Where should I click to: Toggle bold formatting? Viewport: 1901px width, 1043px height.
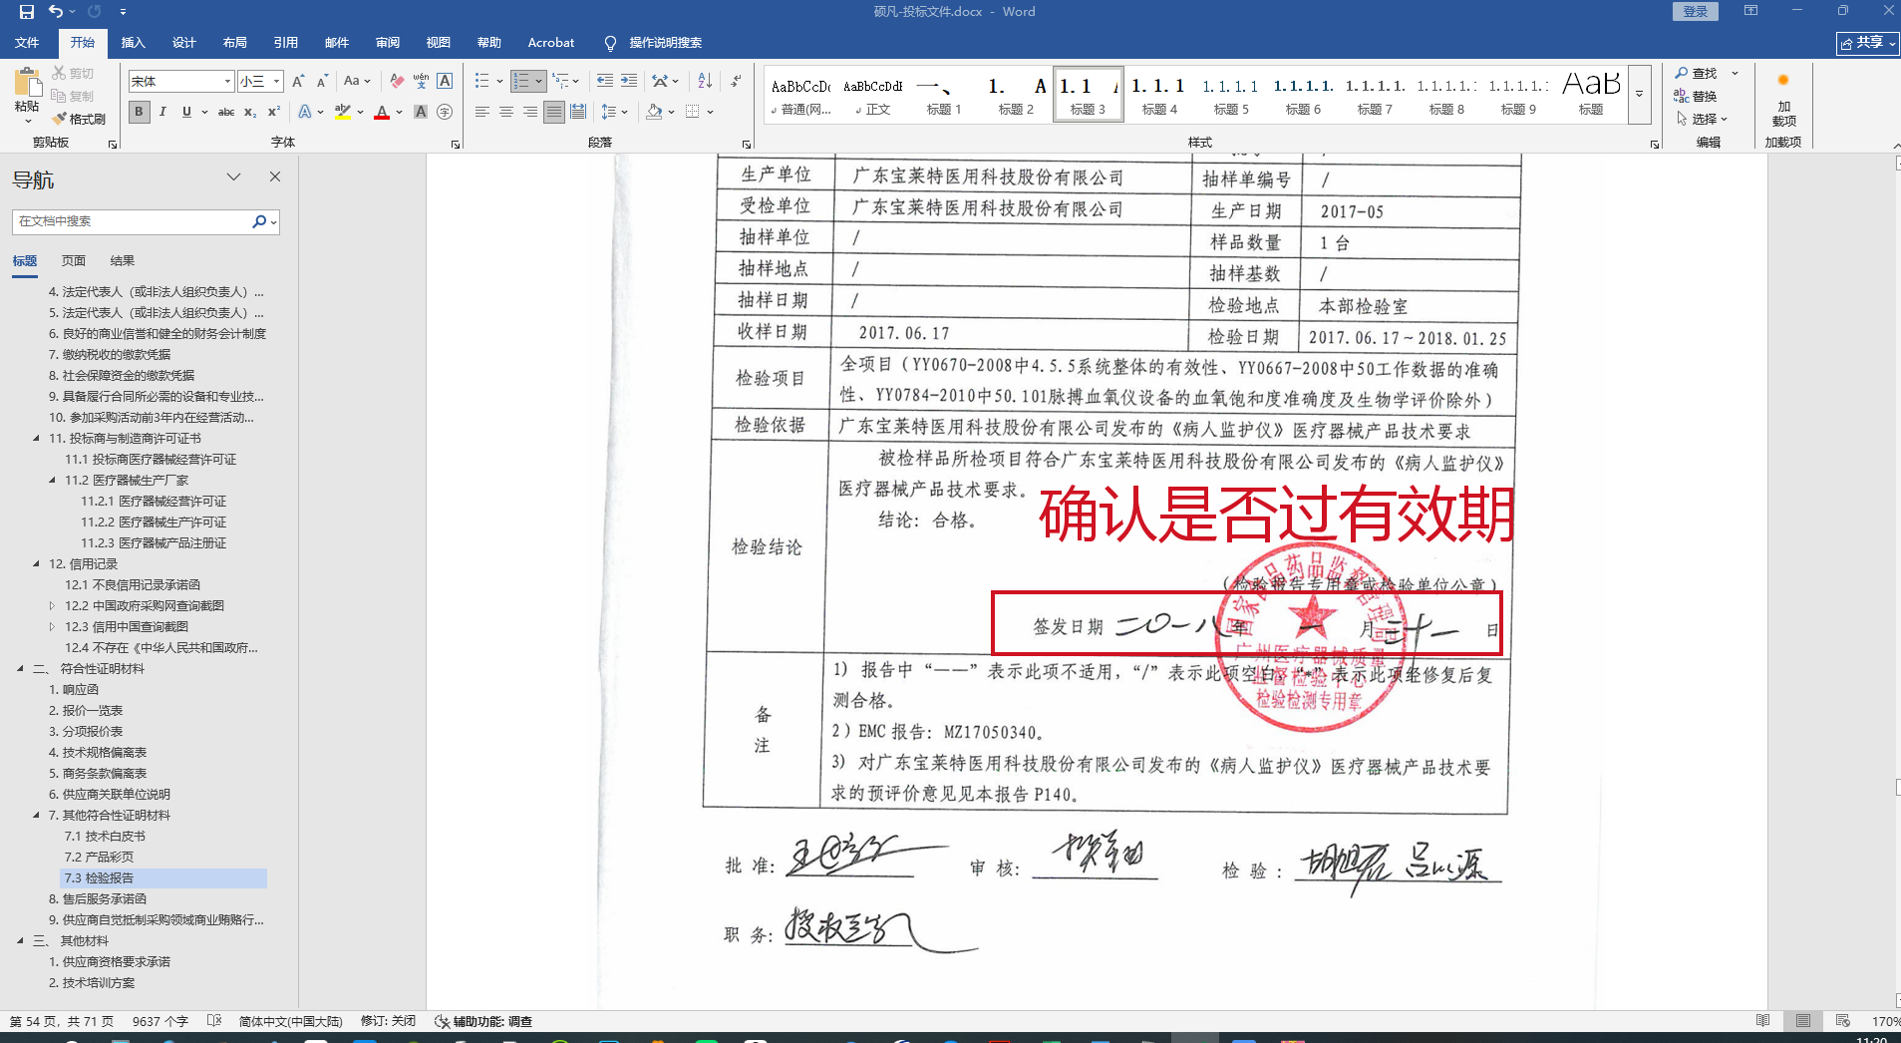point(140,112)
